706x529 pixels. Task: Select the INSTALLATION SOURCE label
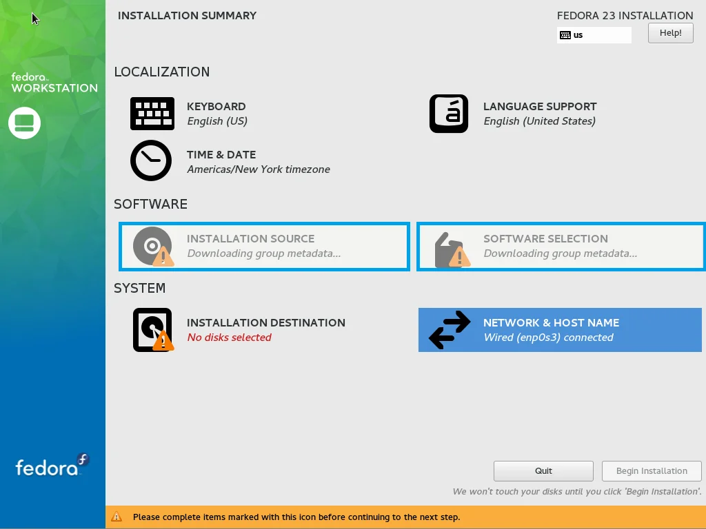pyautogui.click(x=250, y=239)
